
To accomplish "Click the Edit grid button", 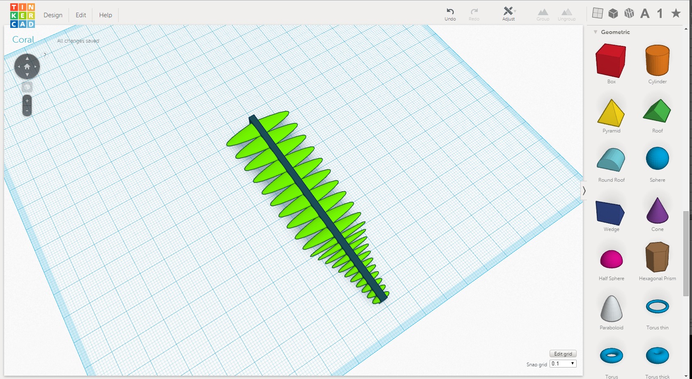I will (563, 354).
